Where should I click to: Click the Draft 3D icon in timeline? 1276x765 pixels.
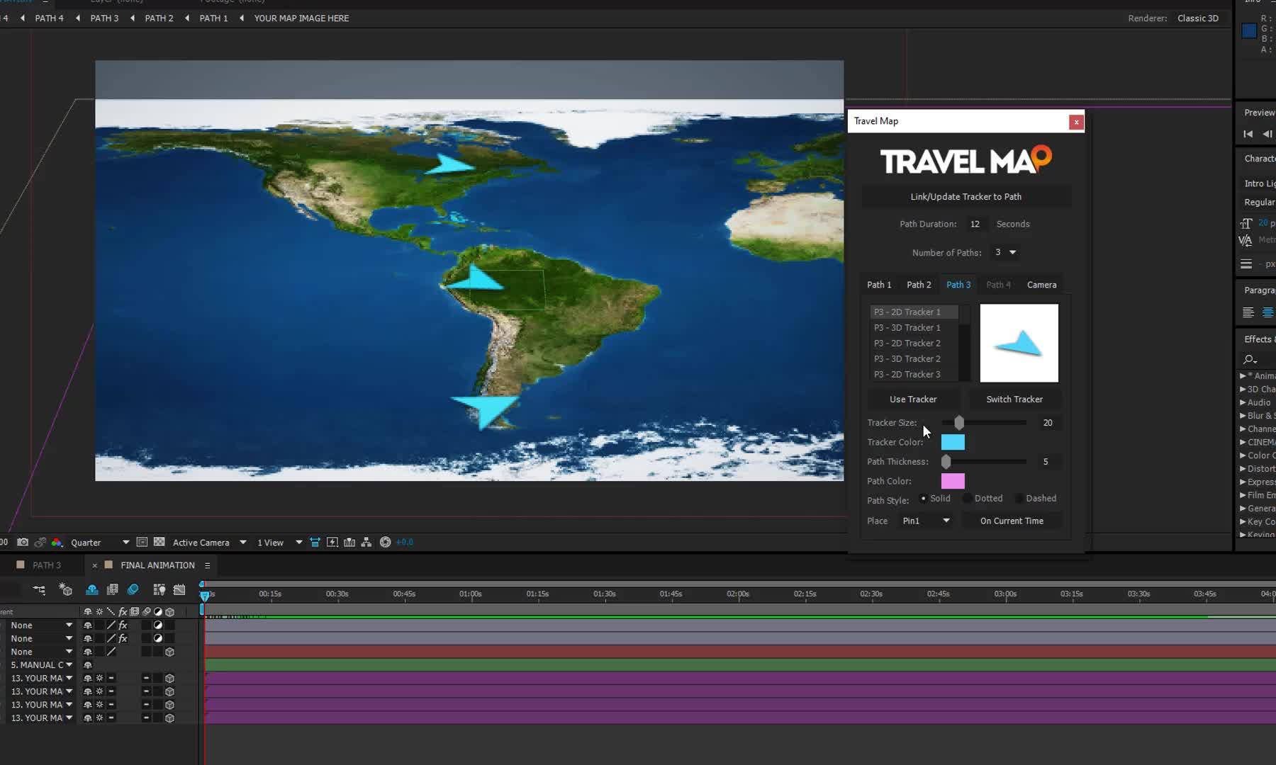[65, 589]
